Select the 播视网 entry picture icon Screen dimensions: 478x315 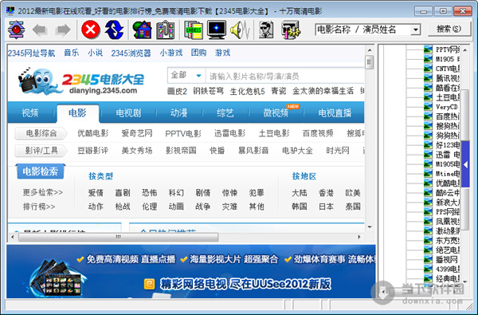point(428,259)
